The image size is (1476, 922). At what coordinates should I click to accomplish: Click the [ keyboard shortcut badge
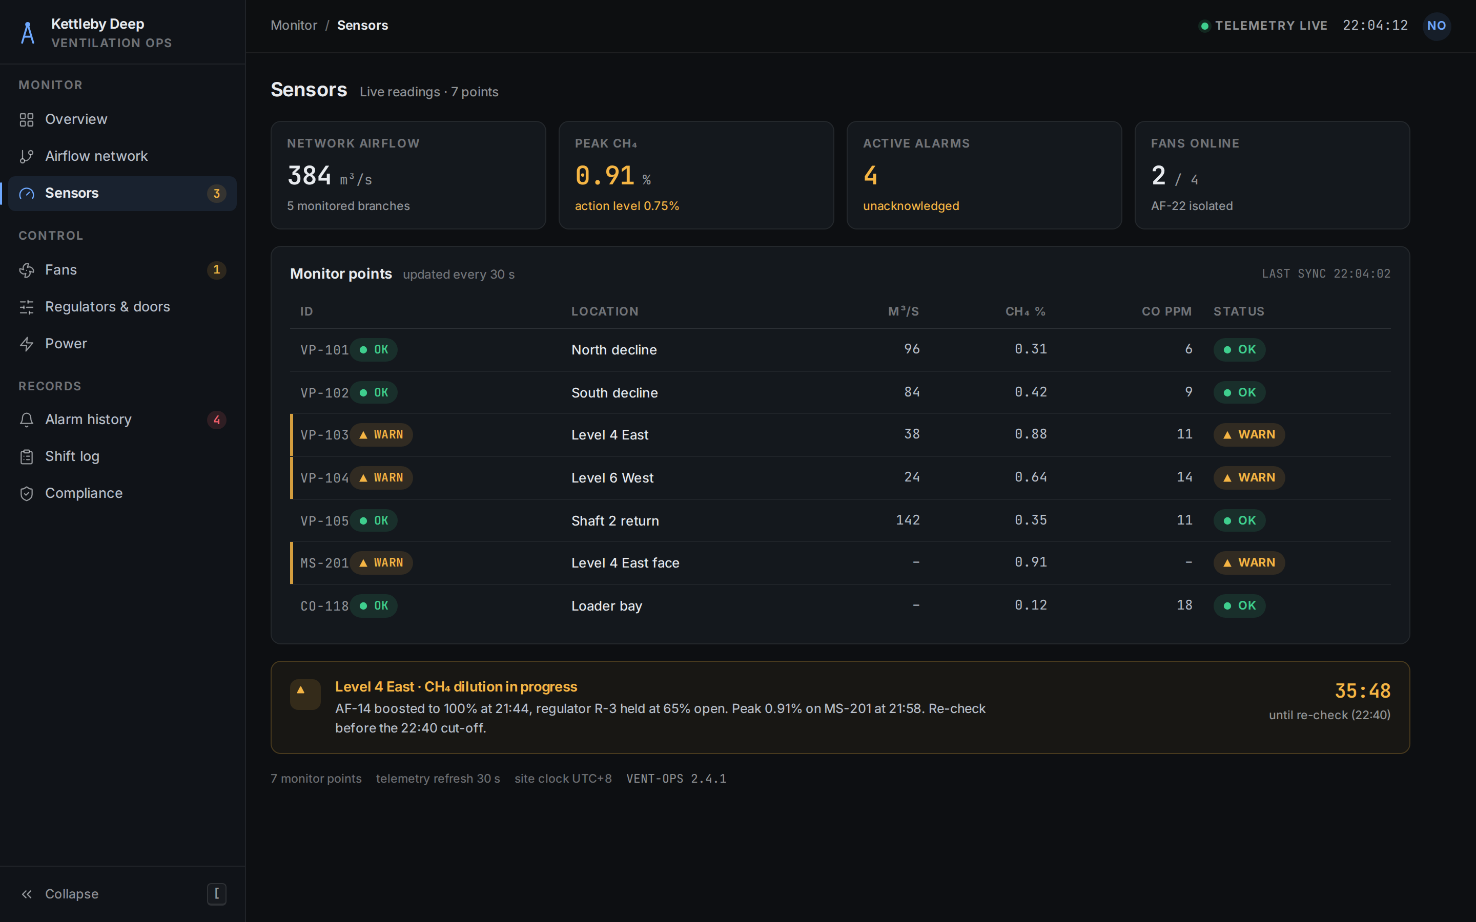216,894
